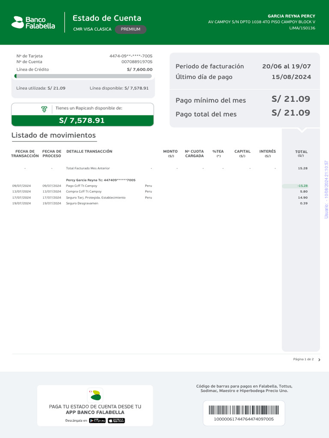Click the Rapicash ATM icon

(x=44, y=109)
